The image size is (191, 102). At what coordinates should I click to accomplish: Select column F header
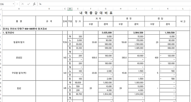(91, 9)
